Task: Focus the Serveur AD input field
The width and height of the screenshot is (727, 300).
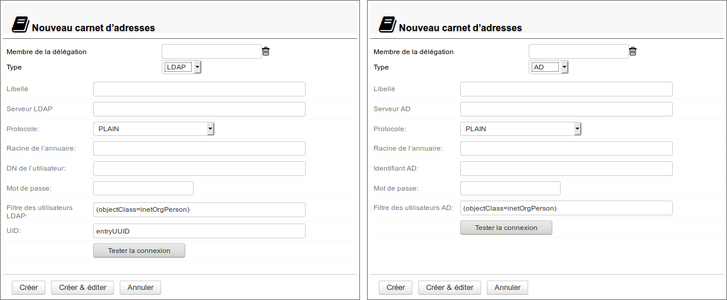Action: [566, 109]
